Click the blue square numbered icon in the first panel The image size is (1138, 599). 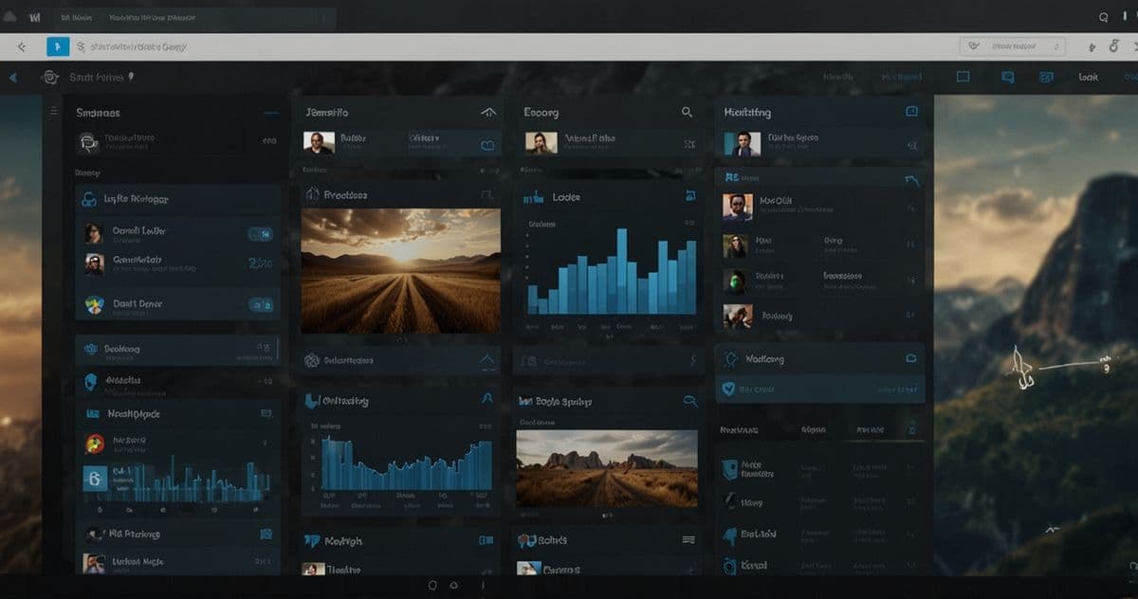click(94, 479)
